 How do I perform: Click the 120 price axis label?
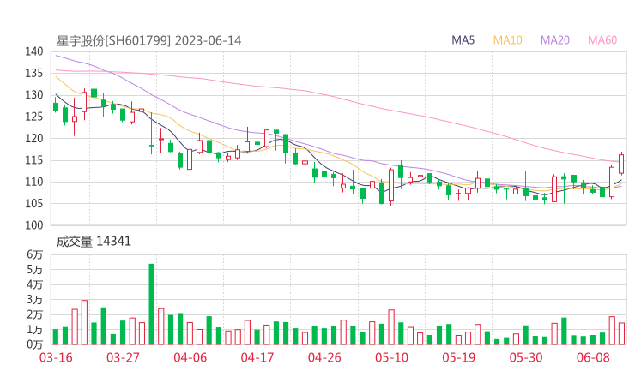[33, 138]
